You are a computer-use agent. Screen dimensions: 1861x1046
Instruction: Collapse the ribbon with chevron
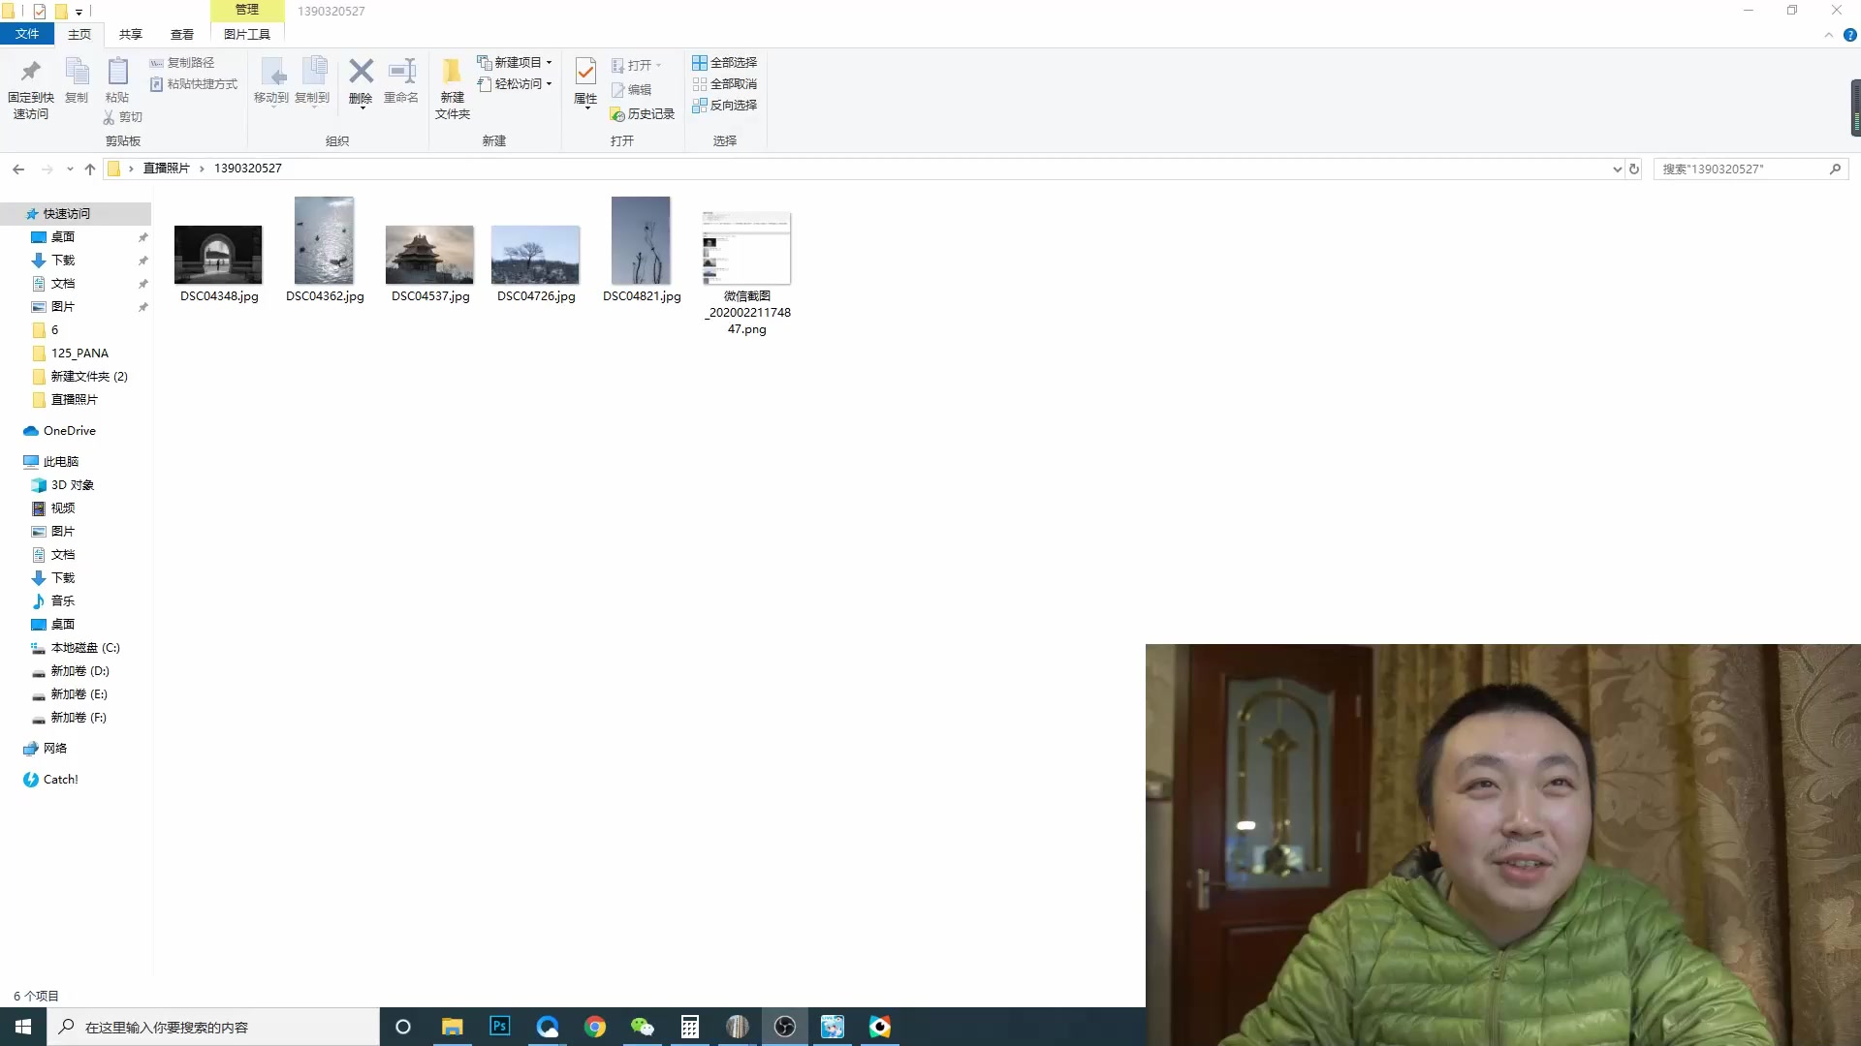[x=1829, y=35]
